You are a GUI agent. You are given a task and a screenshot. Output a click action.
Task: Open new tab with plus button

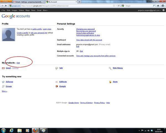[x=80, y=2]
